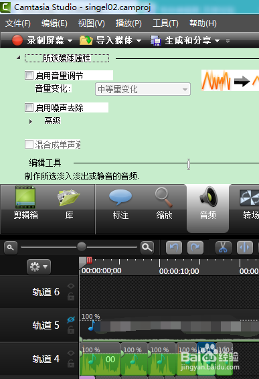Toggle visibility eye of 轨道 5
Image resolution: width=259 pixels, height=379 pixels.
[x=71, y=319]
